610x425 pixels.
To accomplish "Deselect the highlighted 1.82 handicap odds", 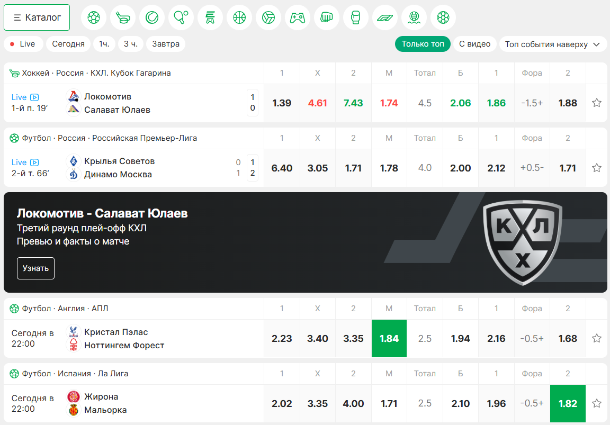I will pyautogui.click(x=568, y=403).
